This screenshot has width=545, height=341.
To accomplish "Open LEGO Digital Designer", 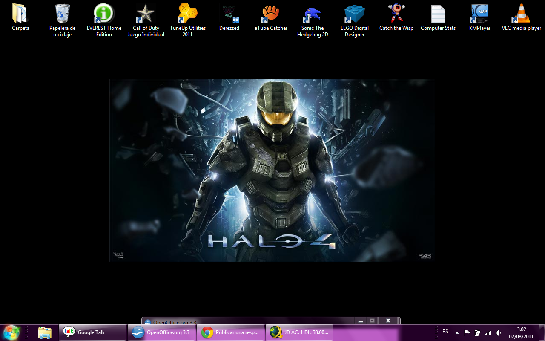I will (354, 13).
